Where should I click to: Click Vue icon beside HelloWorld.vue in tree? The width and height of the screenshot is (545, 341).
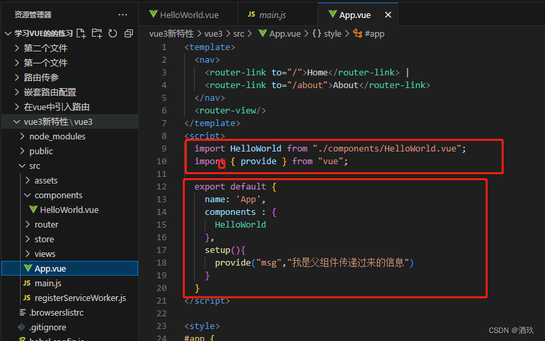[33, 210]
